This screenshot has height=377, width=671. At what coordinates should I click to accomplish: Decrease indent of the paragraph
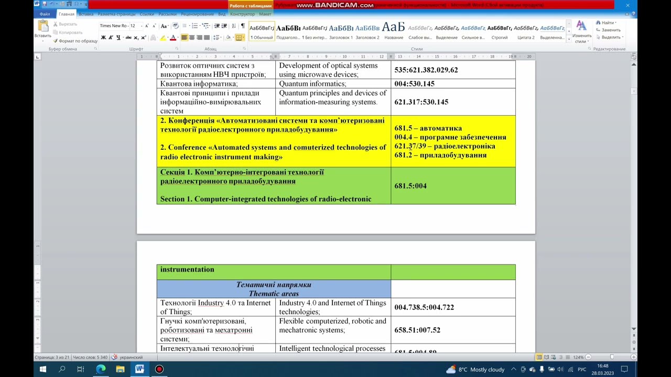(x=217, y=26)
